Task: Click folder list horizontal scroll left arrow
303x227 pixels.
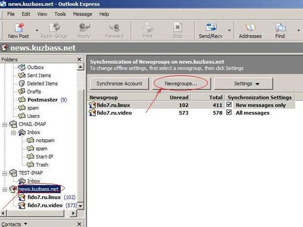Action: click(x=3, y=213)
